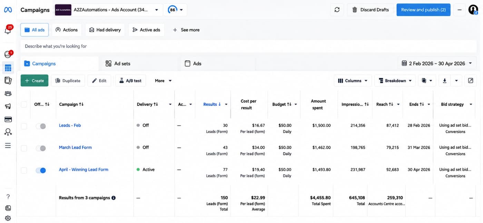
Task: Open the ad account selector dropdown
Action: [109, 10]
